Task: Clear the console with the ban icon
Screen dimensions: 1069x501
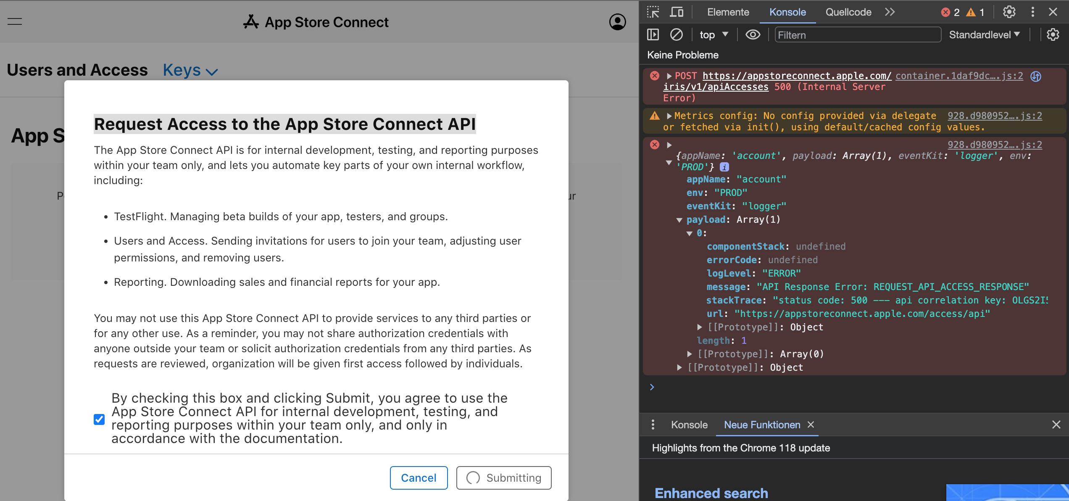Action: click(x=676, y=34)
